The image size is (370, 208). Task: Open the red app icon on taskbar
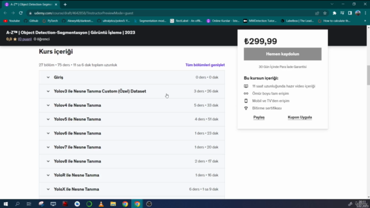click(x=65, y=204)
